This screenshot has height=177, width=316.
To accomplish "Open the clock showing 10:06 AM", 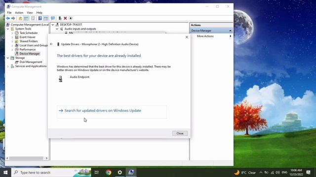I will pyautogui.click(x=296, y=173).
